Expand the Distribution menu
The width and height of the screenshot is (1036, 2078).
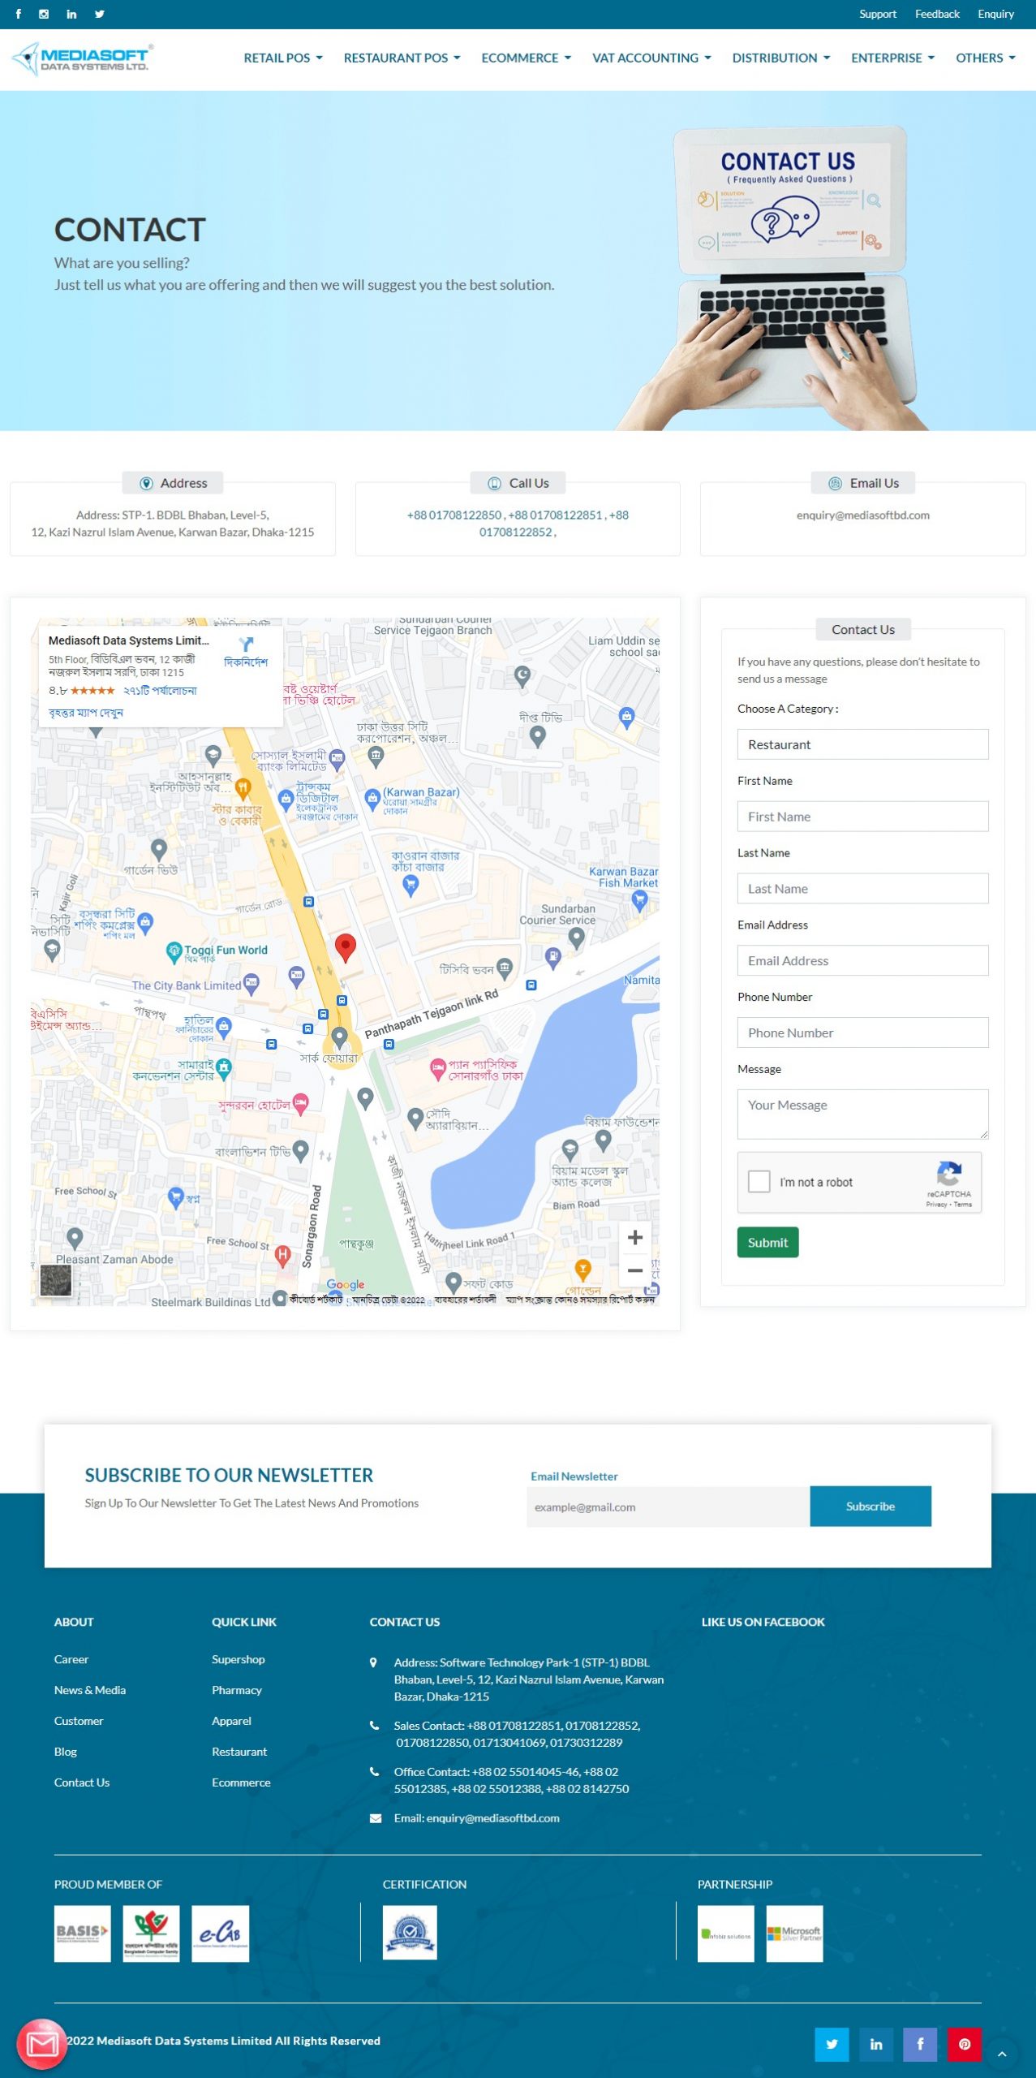point(781,58)
